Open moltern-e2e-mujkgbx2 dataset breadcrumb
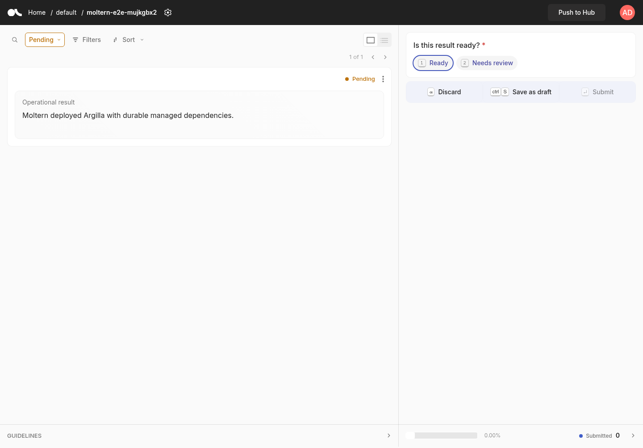Viewport: 643px width, 448px height. (x=121, y=13)
